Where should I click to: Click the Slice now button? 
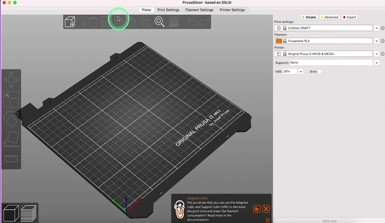[x=330, y=221]
